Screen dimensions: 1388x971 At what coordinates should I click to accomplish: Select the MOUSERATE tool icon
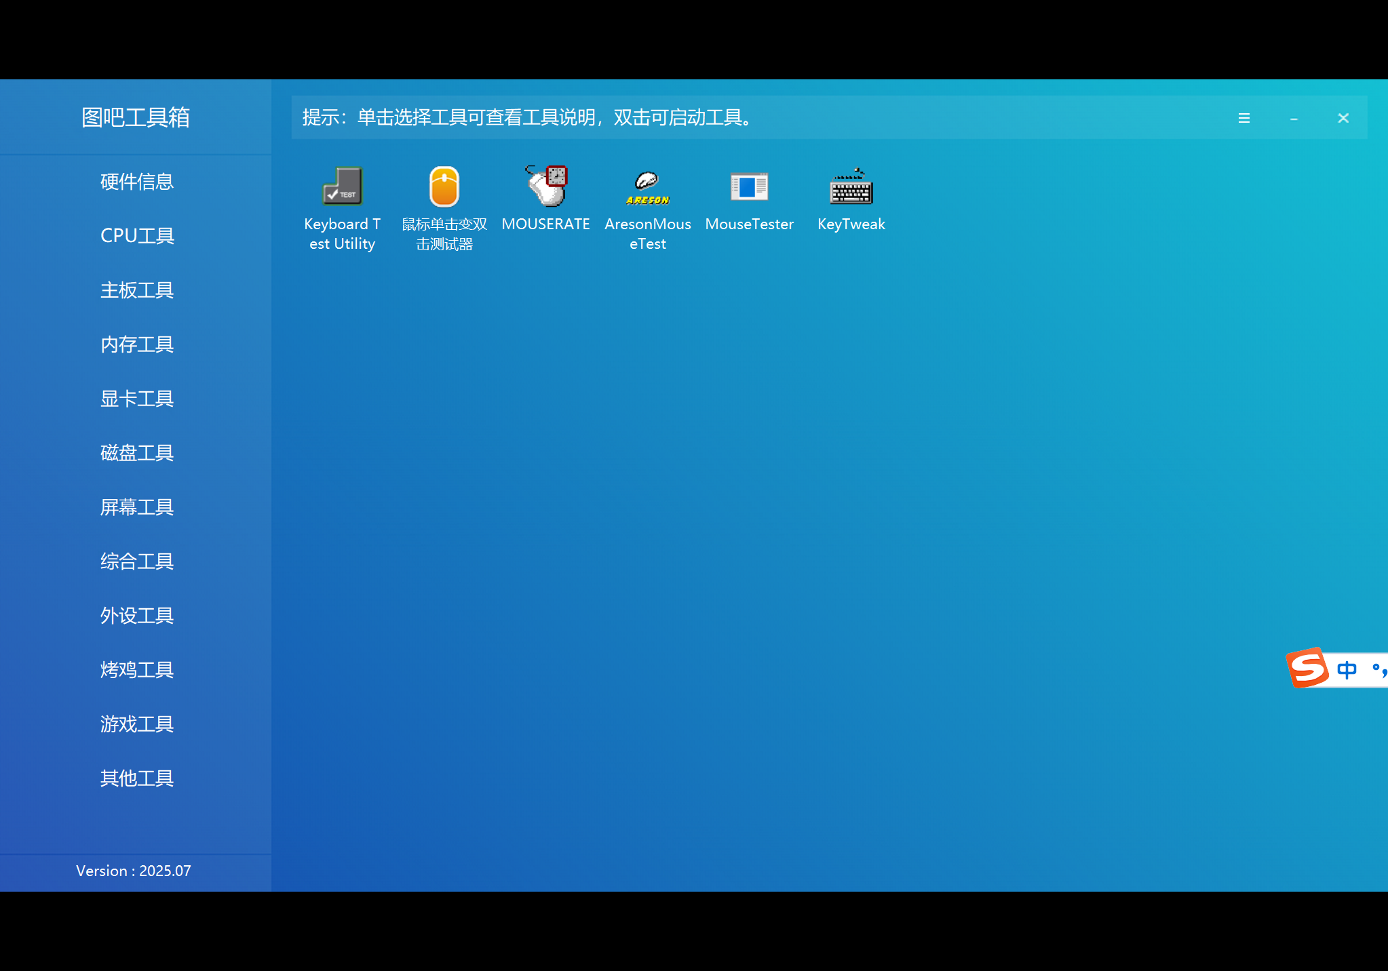546,186
